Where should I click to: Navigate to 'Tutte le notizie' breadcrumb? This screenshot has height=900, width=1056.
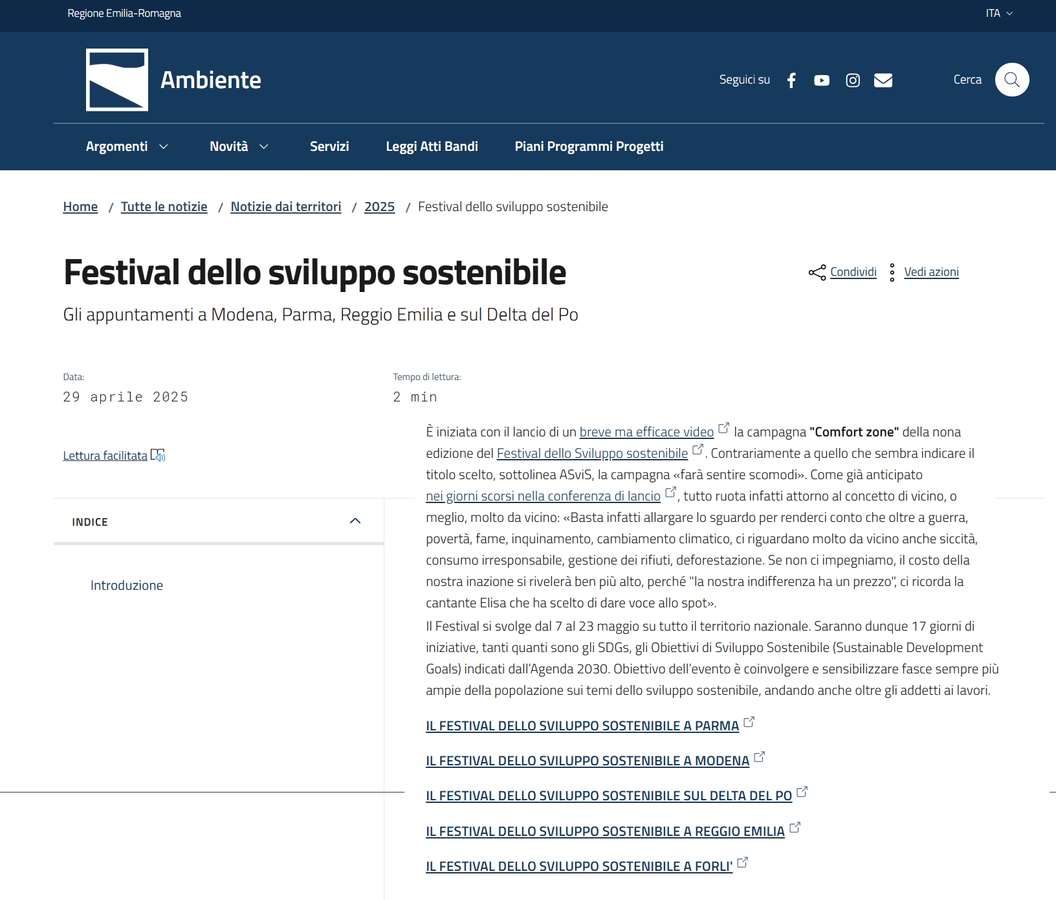(164, 207)
